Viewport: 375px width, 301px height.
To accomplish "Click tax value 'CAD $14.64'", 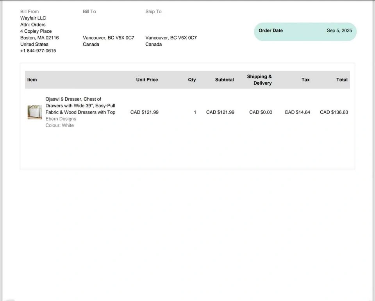I will pyautogui.click(x=297, y=112).
